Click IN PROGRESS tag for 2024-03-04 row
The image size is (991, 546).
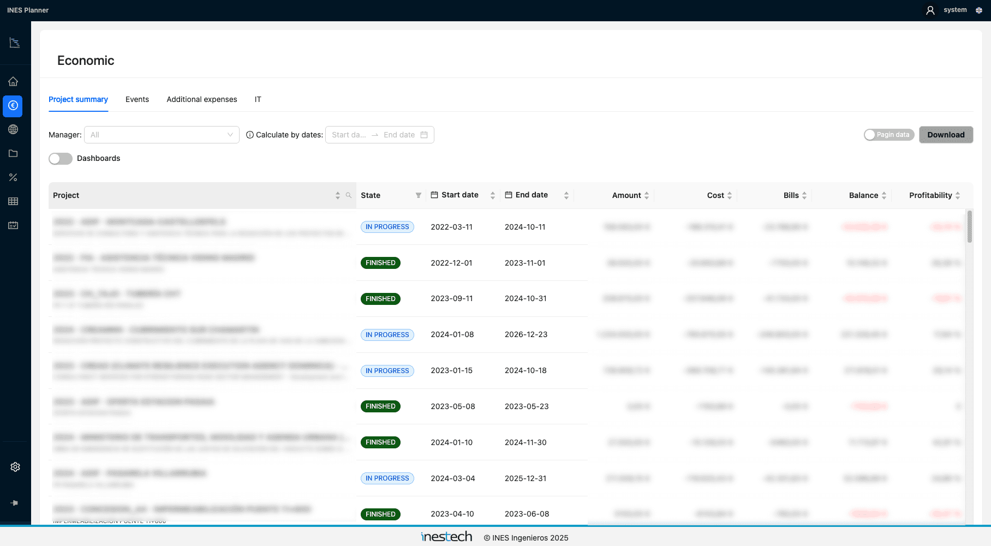387,478
